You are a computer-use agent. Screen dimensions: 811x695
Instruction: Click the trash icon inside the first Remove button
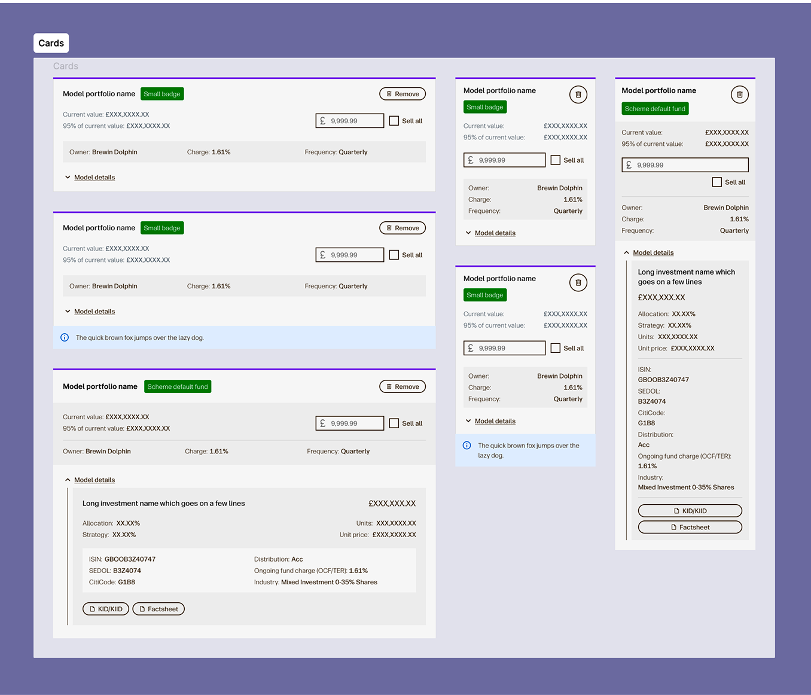(389, 94)
